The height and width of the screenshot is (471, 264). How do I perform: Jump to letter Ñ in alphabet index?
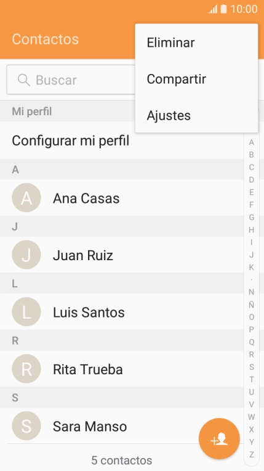[x=252, y=305]
